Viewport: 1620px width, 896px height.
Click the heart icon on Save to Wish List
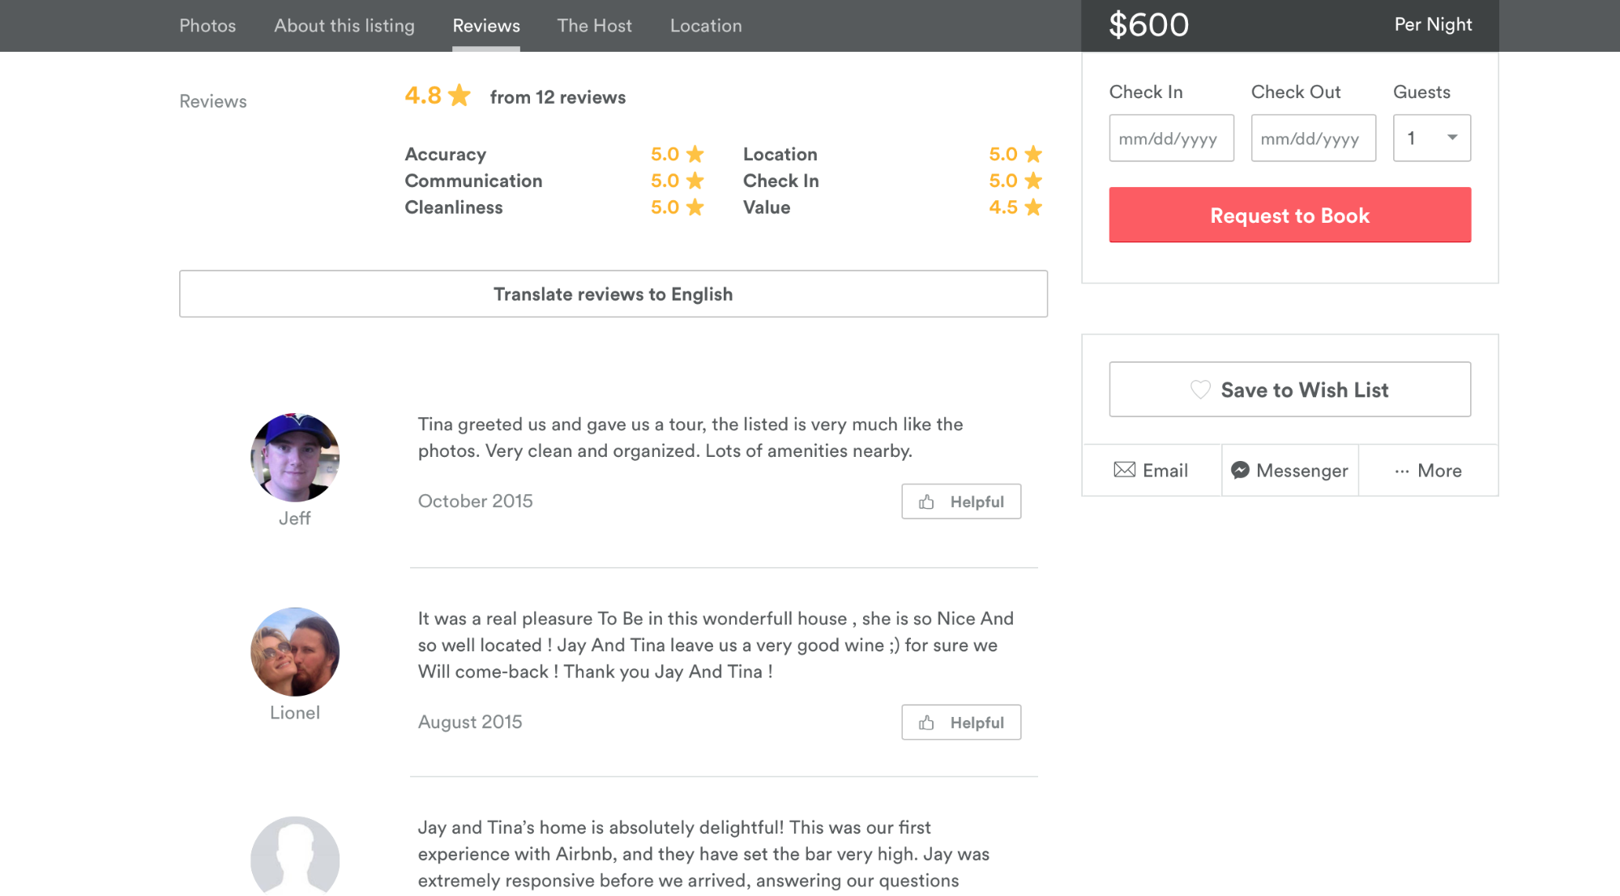1200,390
